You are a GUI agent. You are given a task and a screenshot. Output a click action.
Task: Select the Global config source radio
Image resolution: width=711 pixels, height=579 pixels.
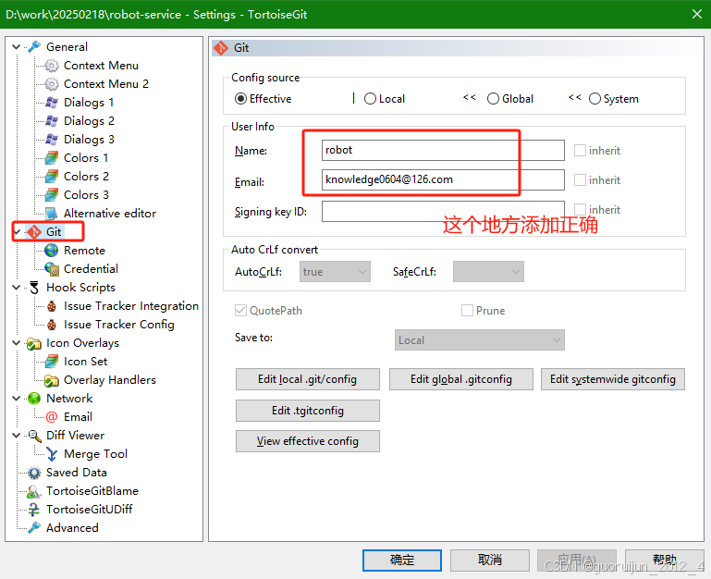[493, 99]
